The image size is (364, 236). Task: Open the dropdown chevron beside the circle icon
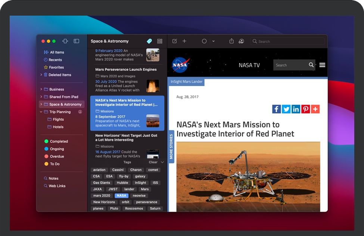(214, 41)
